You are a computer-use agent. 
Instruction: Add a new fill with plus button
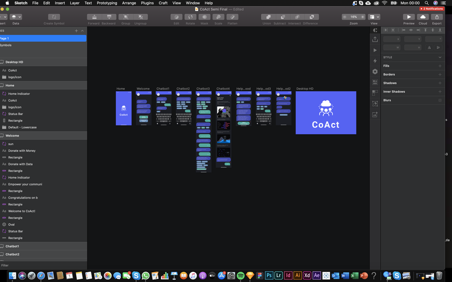pos(440,66)
